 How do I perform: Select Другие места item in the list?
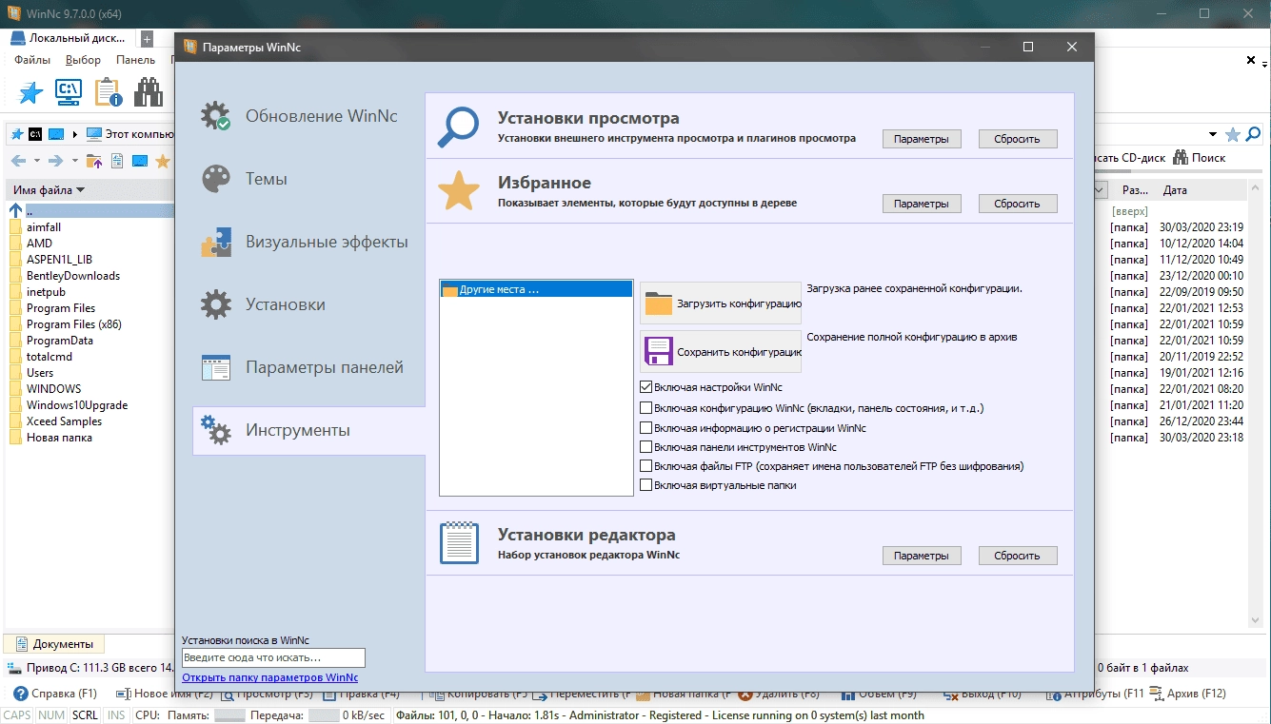coord(536,289)
